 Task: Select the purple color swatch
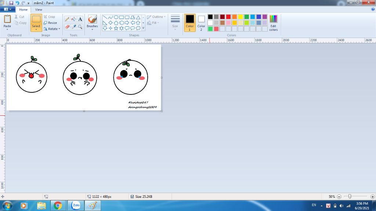pos(265,17)
